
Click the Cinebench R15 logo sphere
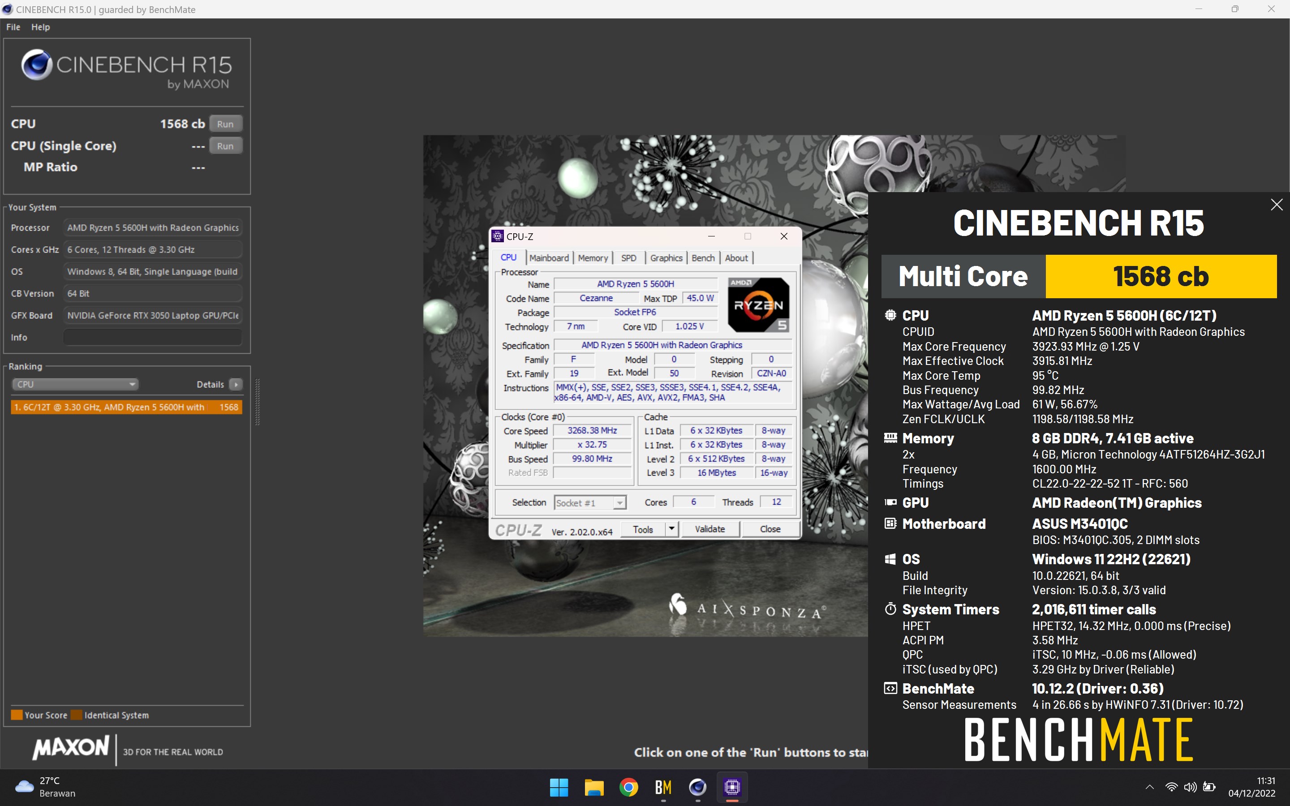[36, 64]
